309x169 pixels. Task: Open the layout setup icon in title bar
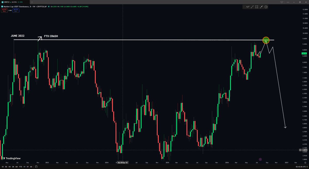tap(282, 2)
